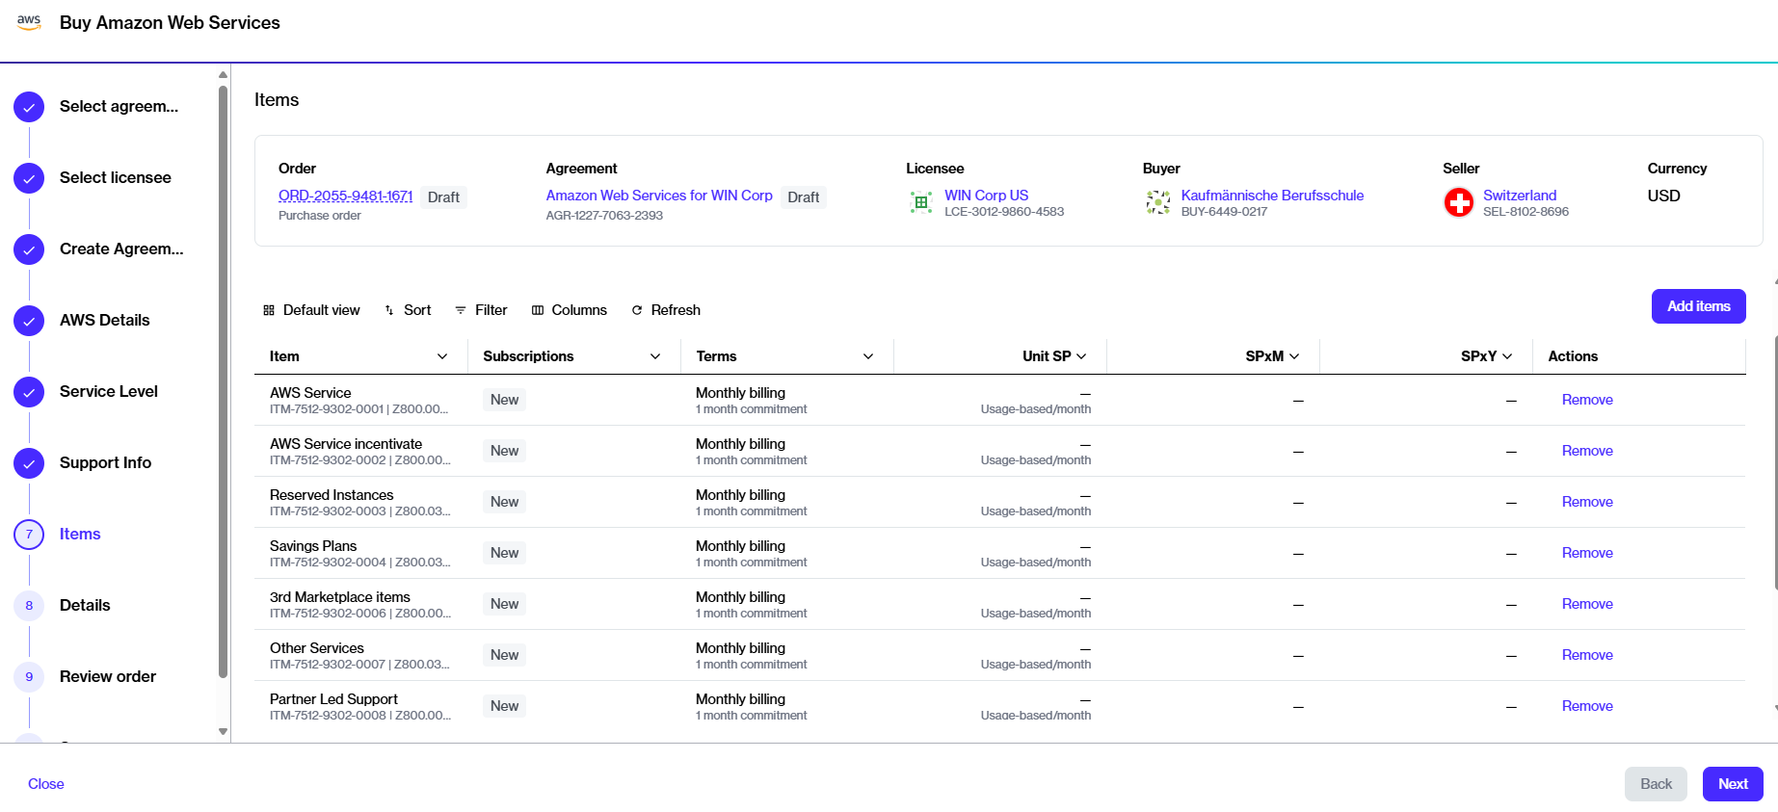1778x812 pixels.
Task: Open the Default view grid icon
Action: 269,310
